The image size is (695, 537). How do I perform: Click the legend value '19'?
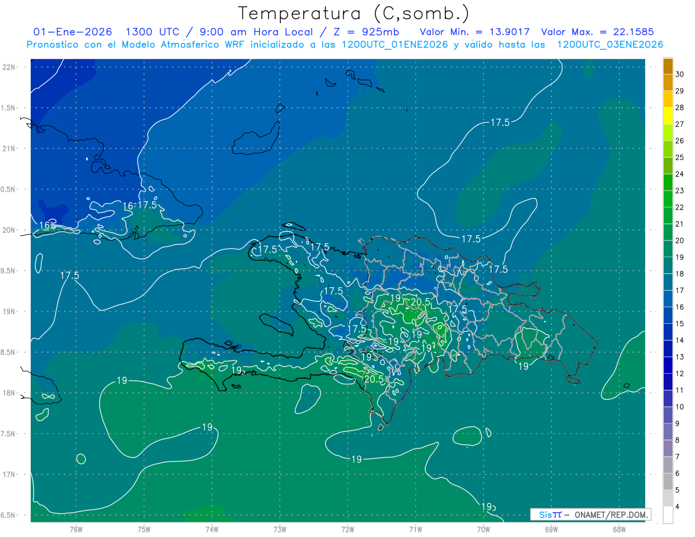point(680,257)
